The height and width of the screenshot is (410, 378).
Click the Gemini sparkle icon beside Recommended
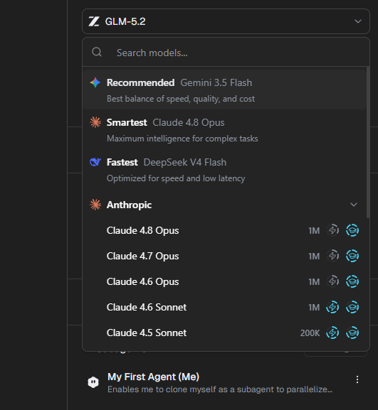(95, 82)
